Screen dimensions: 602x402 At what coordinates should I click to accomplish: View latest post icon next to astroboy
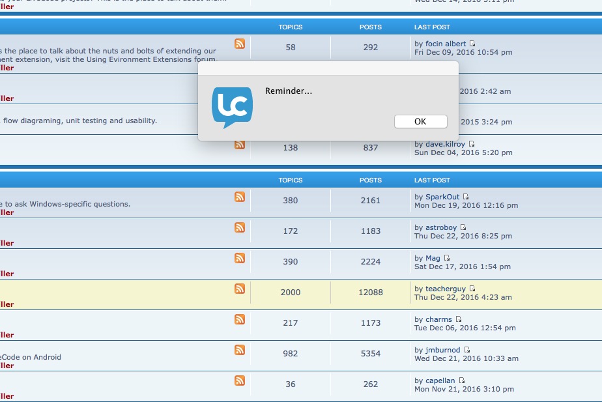(463, 227)
